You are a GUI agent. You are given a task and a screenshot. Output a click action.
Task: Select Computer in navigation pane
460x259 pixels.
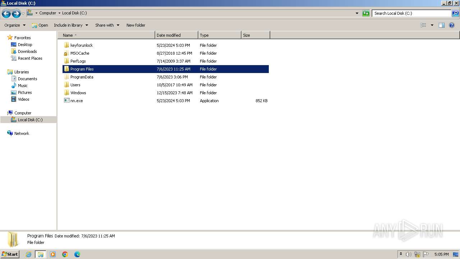tap(23, 113)
